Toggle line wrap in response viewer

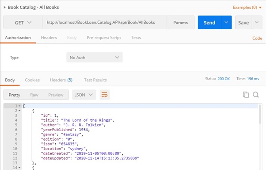point(104,95)
